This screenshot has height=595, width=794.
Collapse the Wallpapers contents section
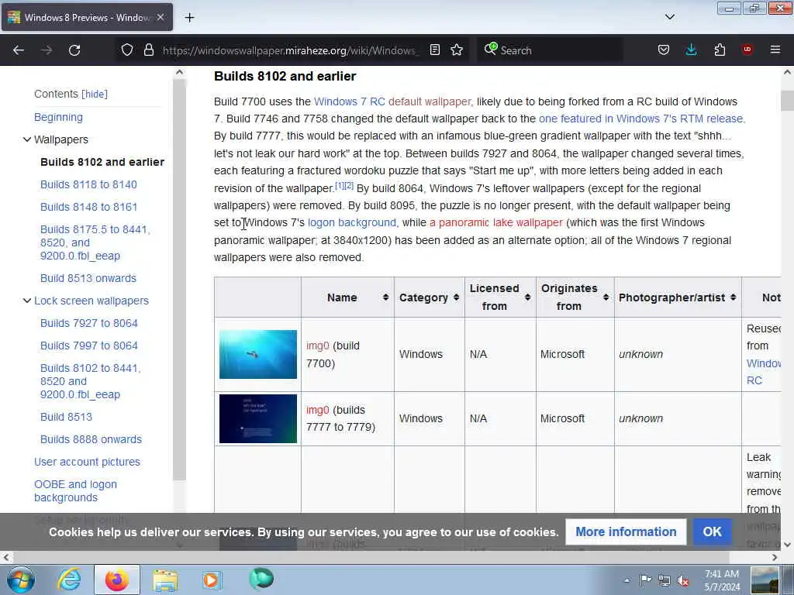(x=27, y=139)
